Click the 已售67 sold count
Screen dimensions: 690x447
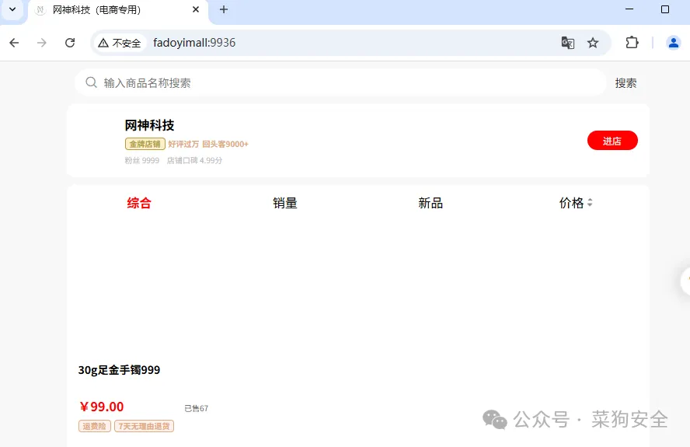coord(197,408)
